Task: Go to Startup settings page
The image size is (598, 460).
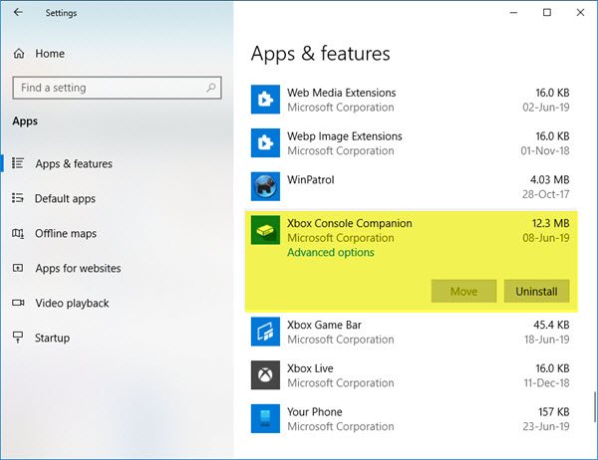Action: pyautogui.click(x=52, y=338)
